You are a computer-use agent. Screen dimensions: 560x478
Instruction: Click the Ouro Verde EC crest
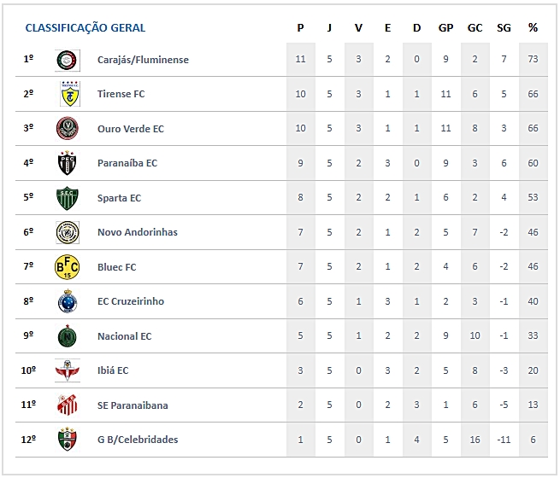[x=68, y=129]
